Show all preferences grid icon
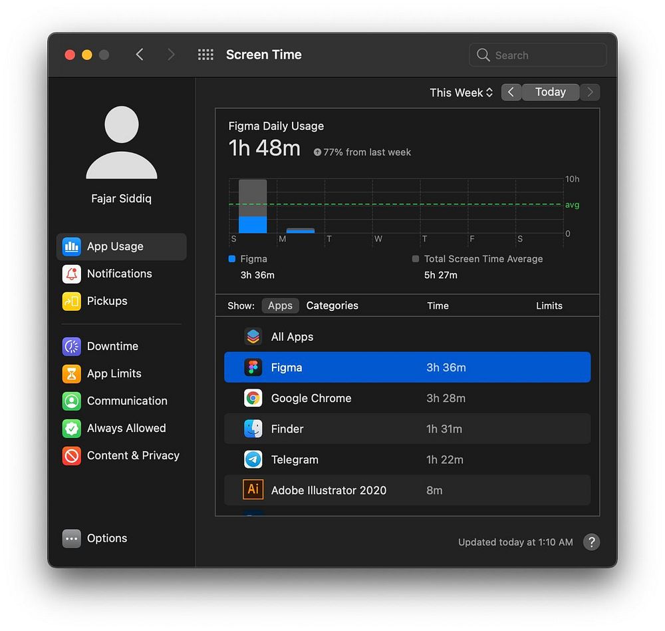The height and width of the screenshot is (631, 665). pyautogui.click(x=205, y=55)
